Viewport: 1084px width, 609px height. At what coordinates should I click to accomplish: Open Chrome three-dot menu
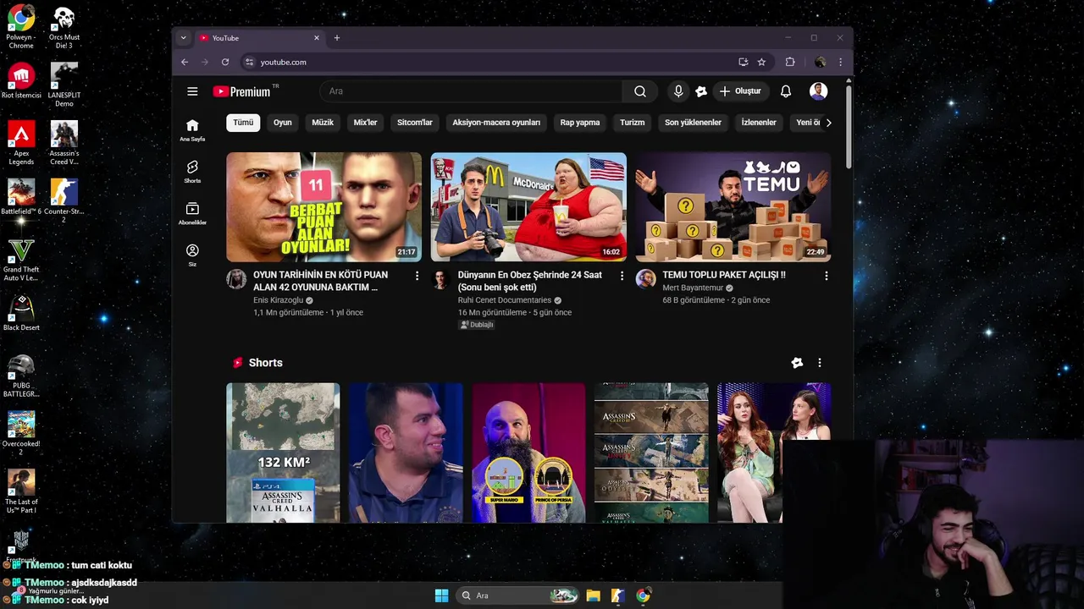(x=840, y=62)
